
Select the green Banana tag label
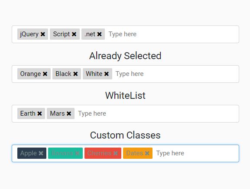pyautogui.click(x=62, y=153)
